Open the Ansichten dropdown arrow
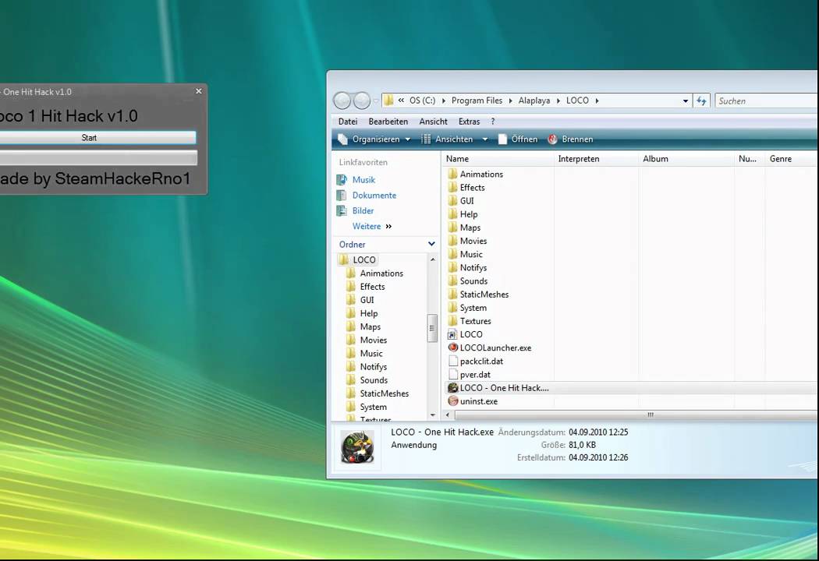 point(484,139)
